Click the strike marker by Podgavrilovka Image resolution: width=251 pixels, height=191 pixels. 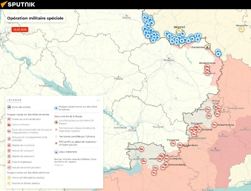tap(180, 145)
